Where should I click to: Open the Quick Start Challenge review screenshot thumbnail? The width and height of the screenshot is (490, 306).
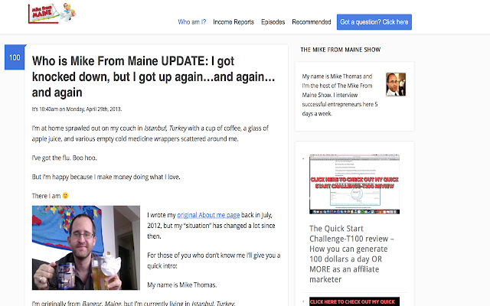[354, 184]
